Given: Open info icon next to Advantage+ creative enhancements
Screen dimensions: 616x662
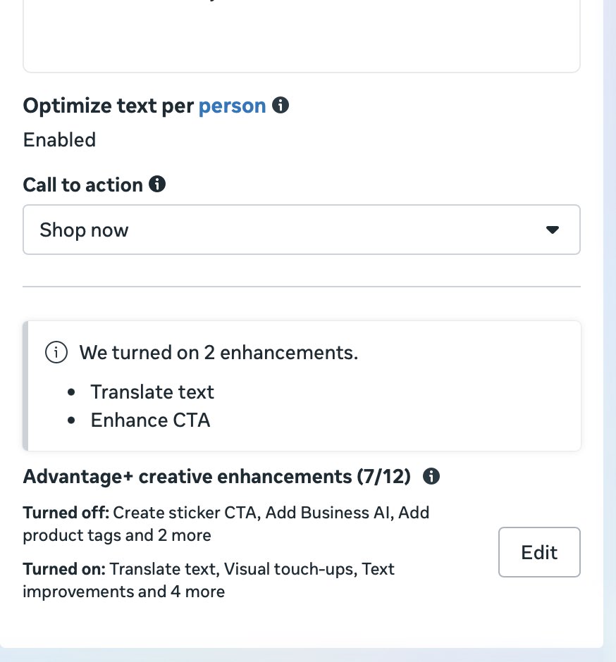Looking at the screenshot, I should coord(431,476).
